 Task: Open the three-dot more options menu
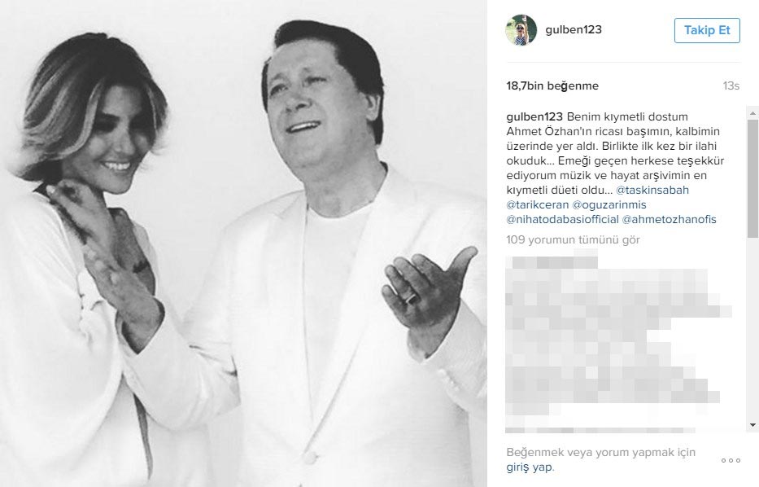tap(731, 460)
